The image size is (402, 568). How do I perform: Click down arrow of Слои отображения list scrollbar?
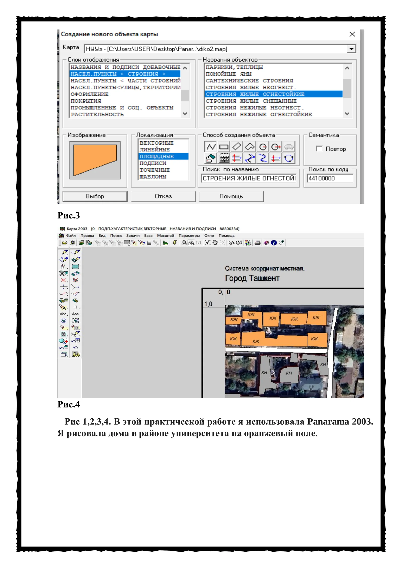185,114
